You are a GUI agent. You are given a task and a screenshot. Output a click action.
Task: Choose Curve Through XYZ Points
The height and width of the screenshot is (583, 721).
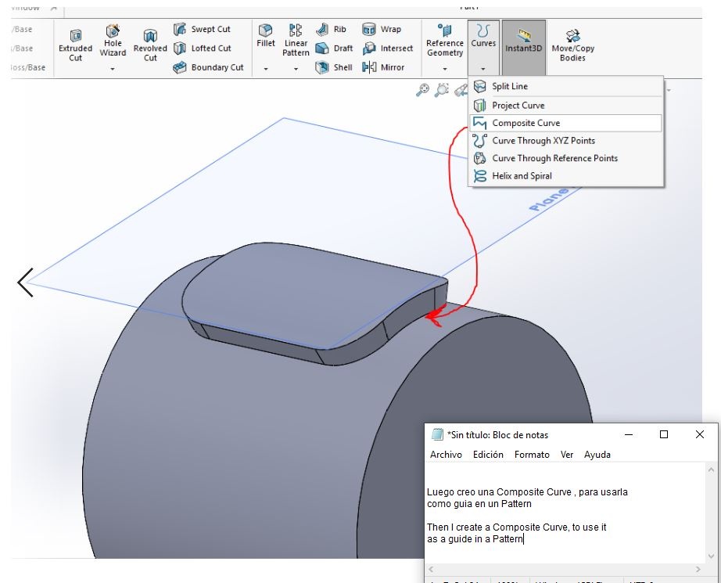click(x=566, y=141)
